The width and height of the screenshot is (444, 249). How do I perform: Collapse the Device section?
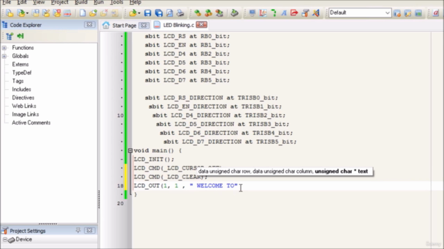point(5,239)
